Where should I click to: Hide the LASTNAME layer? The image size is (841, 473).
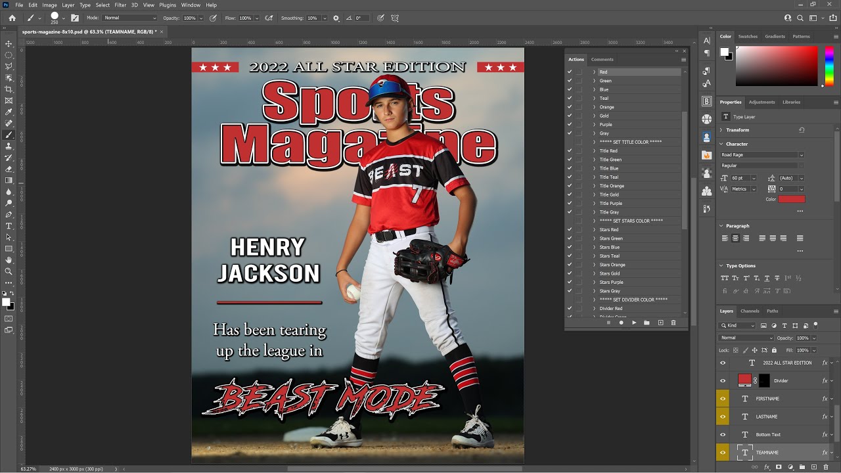coord(723,417)
